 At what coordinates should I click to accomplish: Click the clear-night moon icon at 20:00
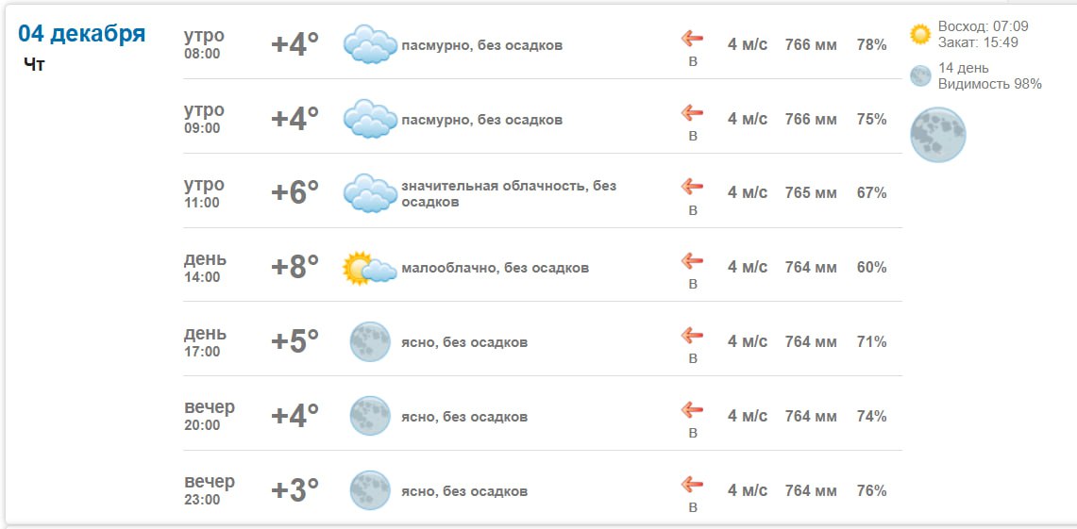(x=370, y=416)
